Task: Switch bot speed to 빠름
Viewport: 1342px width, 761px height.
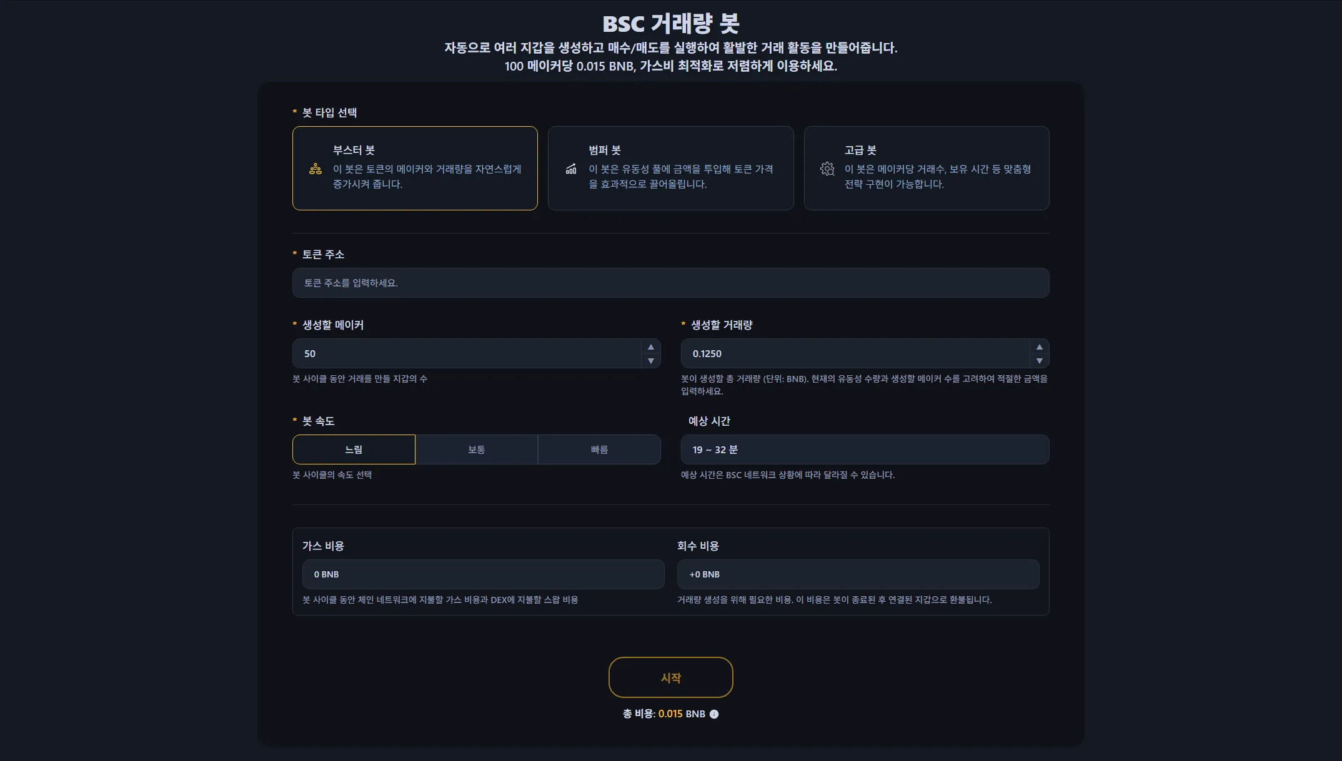Action: pyautogui.click(x=599, y=449)
